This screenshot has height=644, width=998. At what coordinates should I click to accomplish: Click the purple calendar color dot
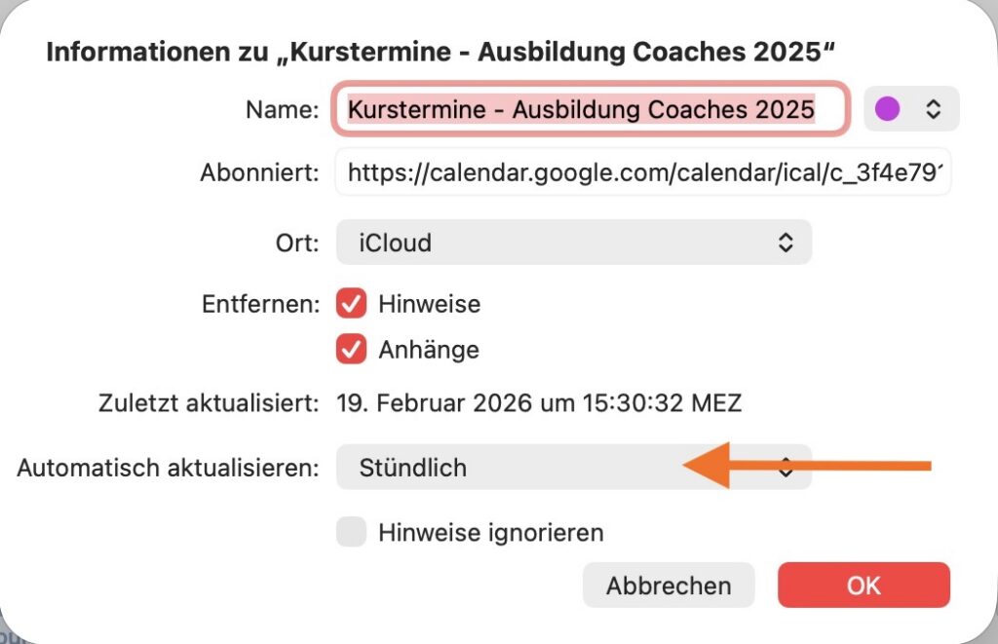point(887,109)
